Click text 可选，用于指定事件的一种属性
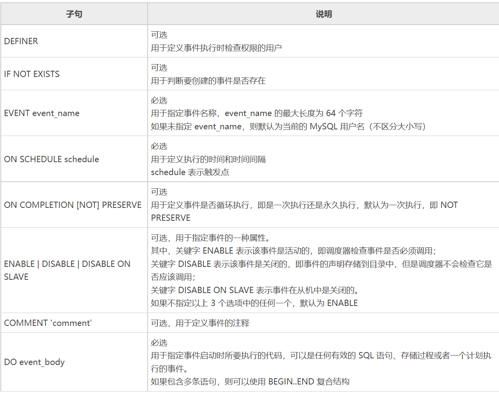The width and height of the screenshot is (499, 406). [210, 238]
